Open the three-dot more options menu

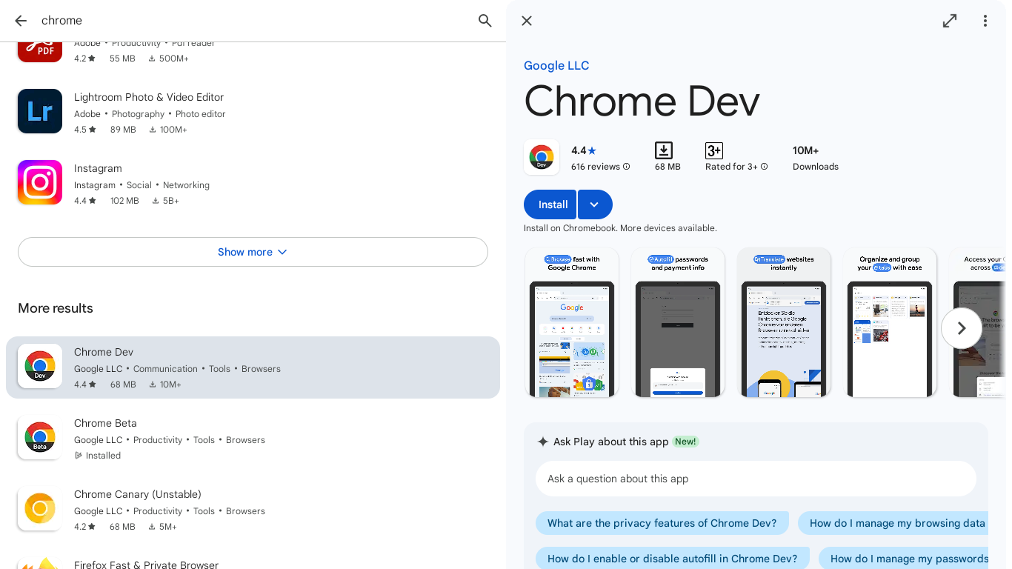pos(985,21)
